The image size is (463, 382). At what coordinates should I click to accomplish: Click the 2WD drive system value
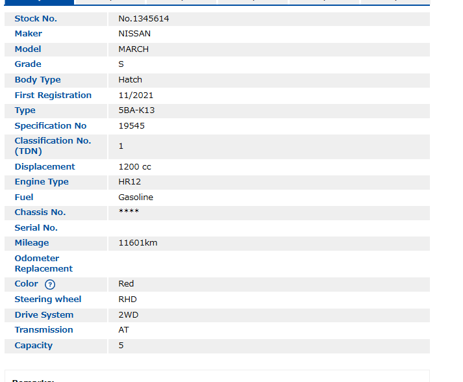128,315
